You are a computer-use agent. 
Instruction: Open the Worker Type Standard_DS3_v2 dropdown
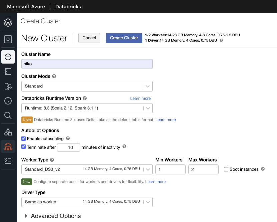[87, 169]
